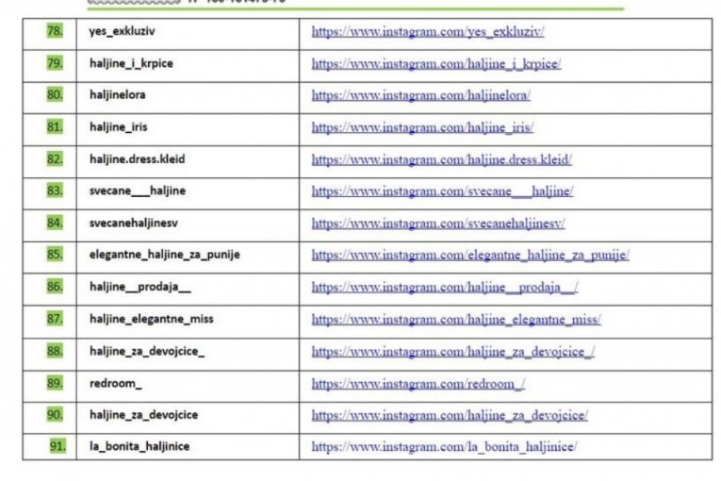721x481 pixels.
Task: Open the haljine__prodaja__ Instagram URL
Action: click(445, 287)
